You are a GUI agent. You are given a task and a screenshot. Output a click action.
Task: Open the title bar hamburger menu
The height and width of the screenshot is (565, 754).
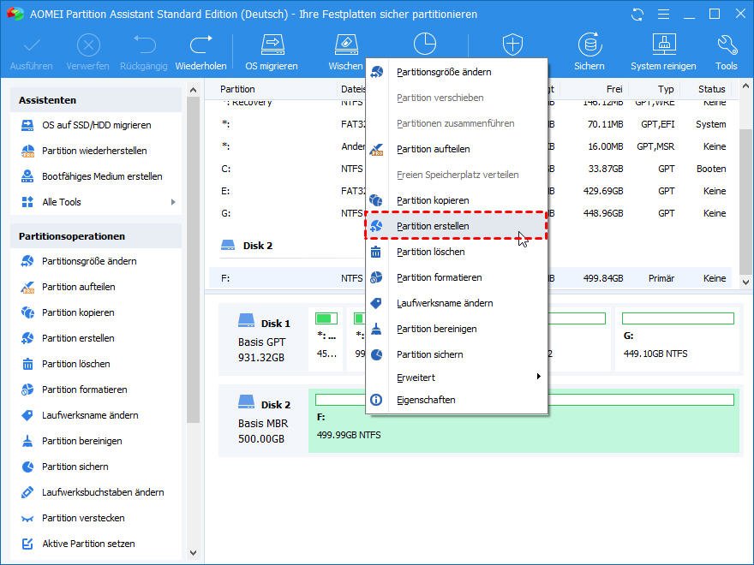(x=662, y=15)
